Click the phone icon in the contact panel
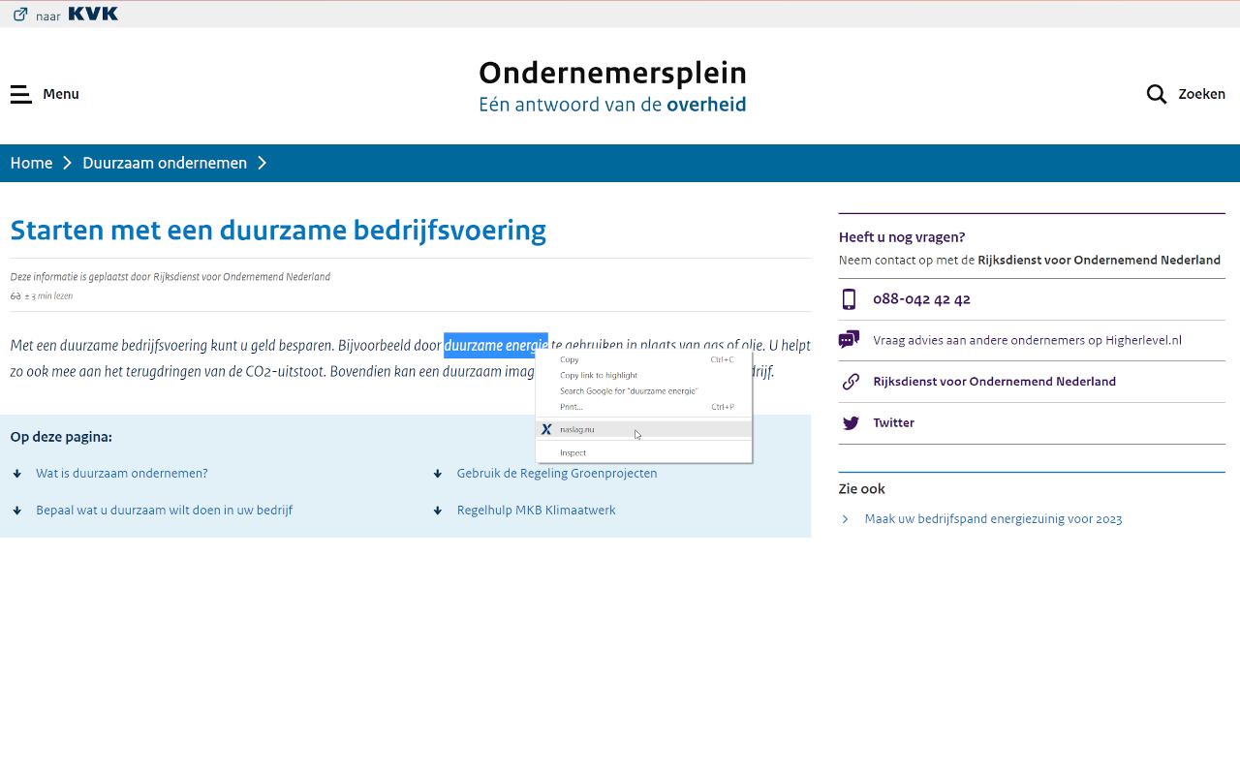Screen dimensions: 1240x775 click(850, 299)
